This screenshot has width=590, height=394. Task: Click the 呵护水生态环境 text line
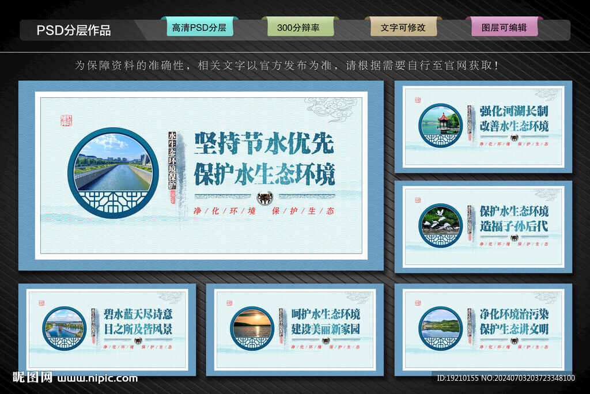[326, 314]
